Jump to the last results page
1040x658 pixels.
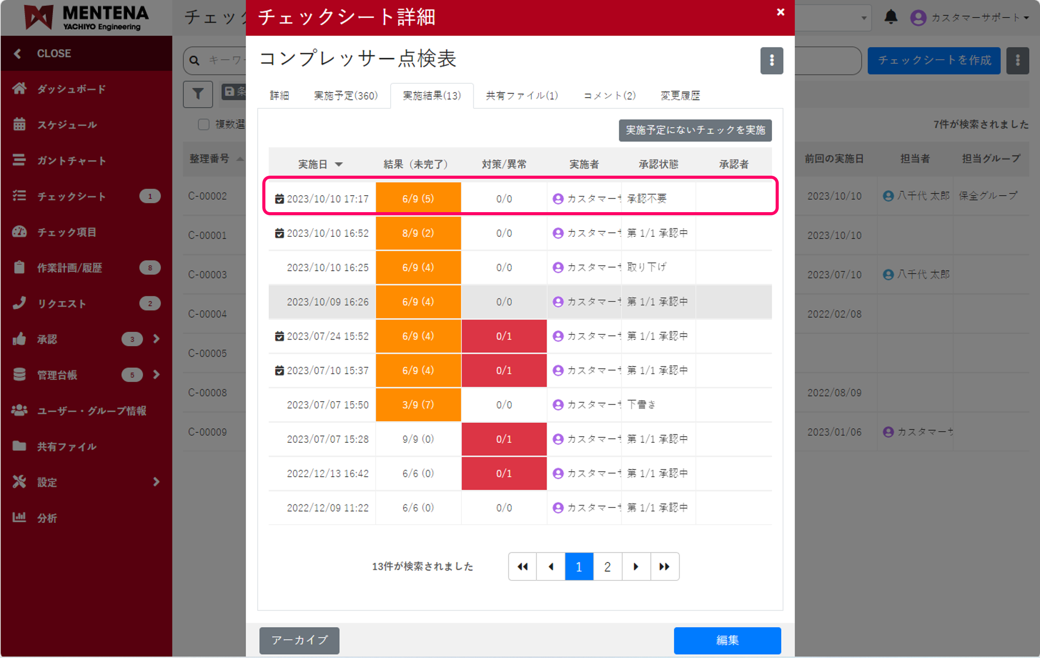click(664, 567)
